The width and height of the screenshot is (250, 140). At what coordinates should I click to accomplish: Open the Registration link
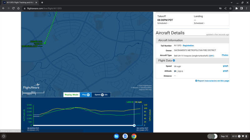[x=188, y=45]
